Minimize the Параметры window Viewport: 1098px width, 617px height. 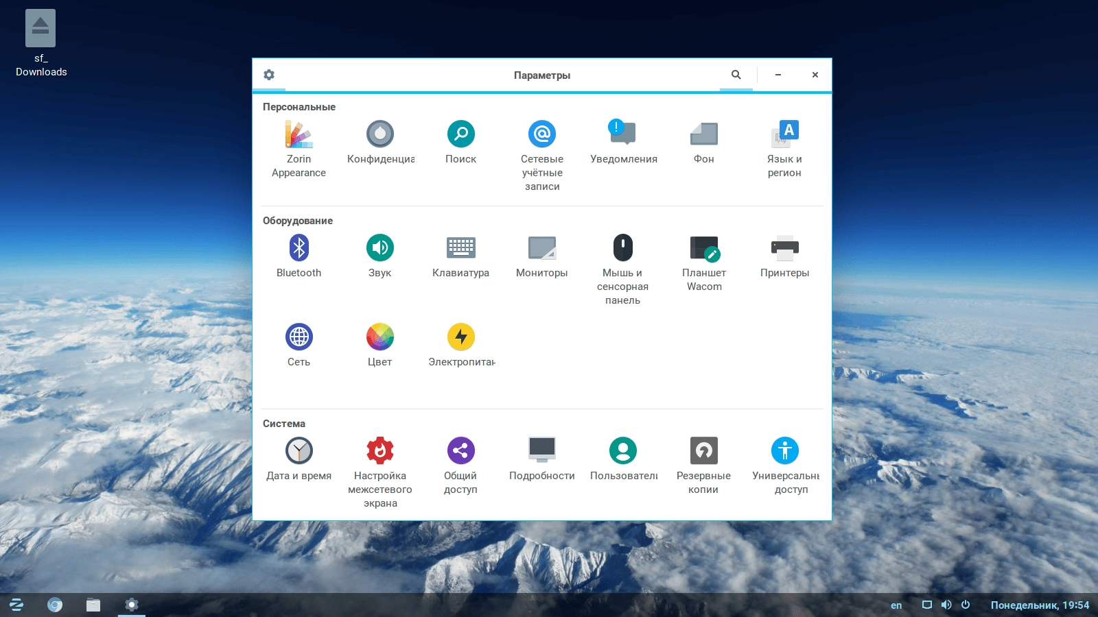tap(778, 75)
